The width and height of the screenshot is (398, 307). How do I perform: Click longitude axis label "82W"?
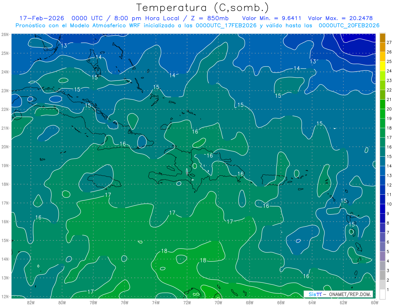(31, 302)
